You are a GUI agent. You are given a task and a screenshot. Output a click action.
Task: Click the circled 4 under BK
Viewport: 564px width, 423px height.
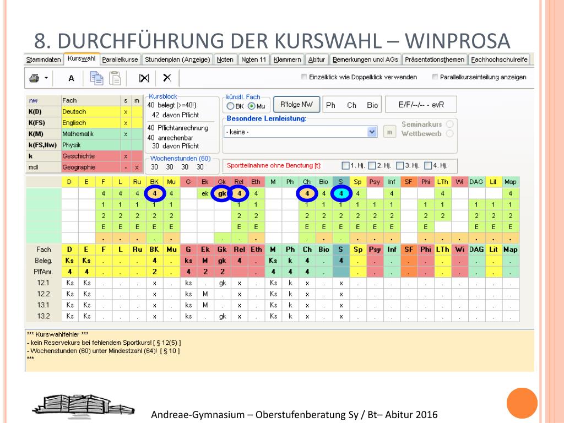click(x=155, y=193)
